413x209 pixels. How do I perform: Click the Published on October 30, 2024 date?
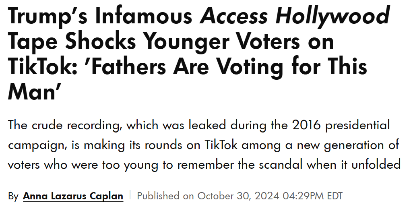[x=208, y=196]
